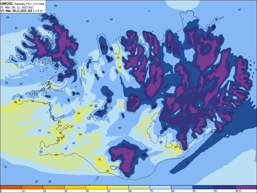Click the amber 20–30 legend swatch
This screenshot has width=257, height=193.
tap(54, 187)
